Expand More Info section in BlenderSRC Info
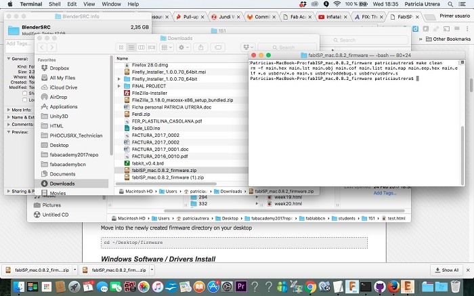This screenshot has height=296, width=474. 8,110
